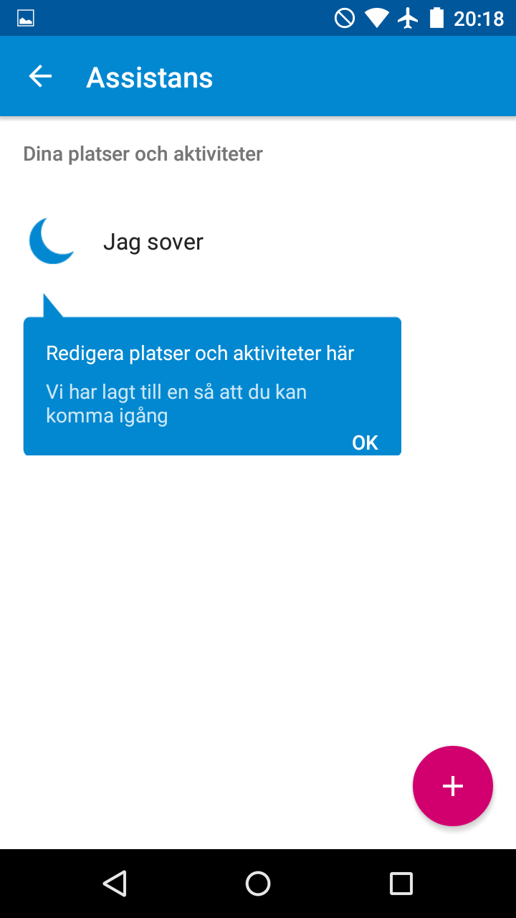Add a new place with the pink plus button
The width and height of the screenshot is (516, 918).
pyautogui.click(x=453, y=786)
